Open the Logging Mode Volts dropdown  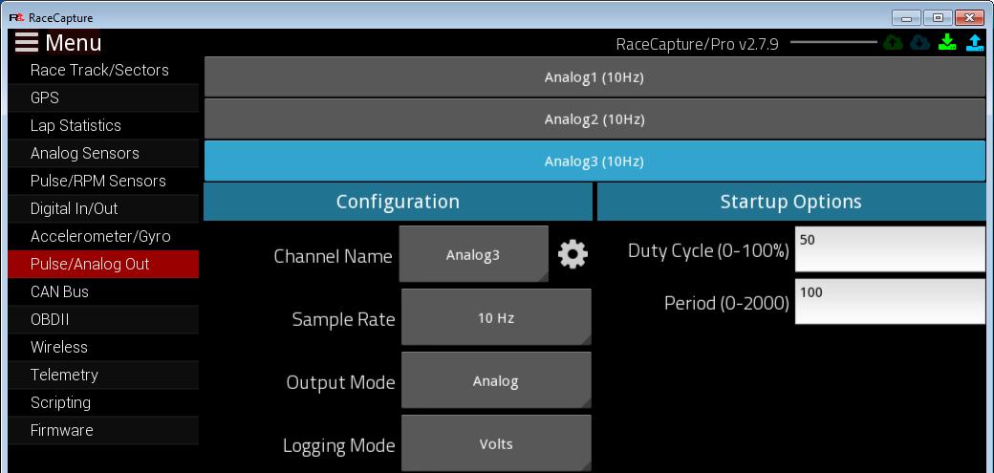[496, 443]
